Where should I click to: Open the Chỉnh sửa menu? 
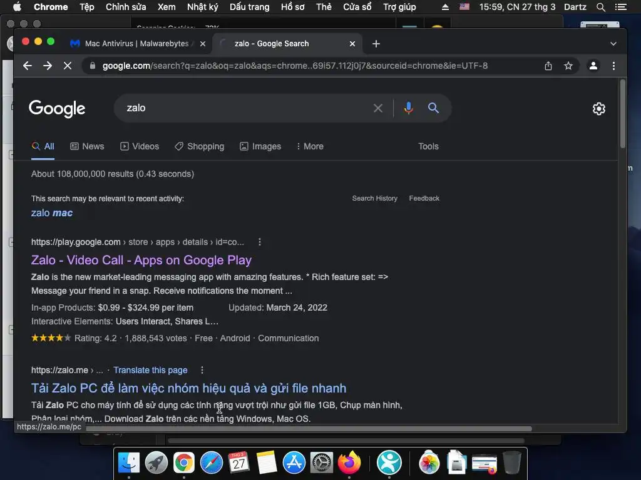(x=126, y=7)
